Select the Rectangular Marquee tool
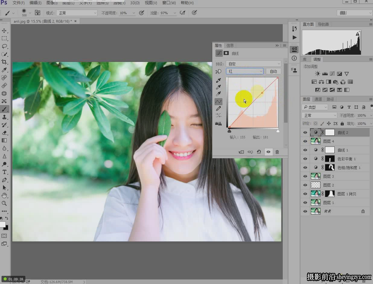The height and width of the screenshot is (284, 373). pyautogui.click(x=4, y=38)
